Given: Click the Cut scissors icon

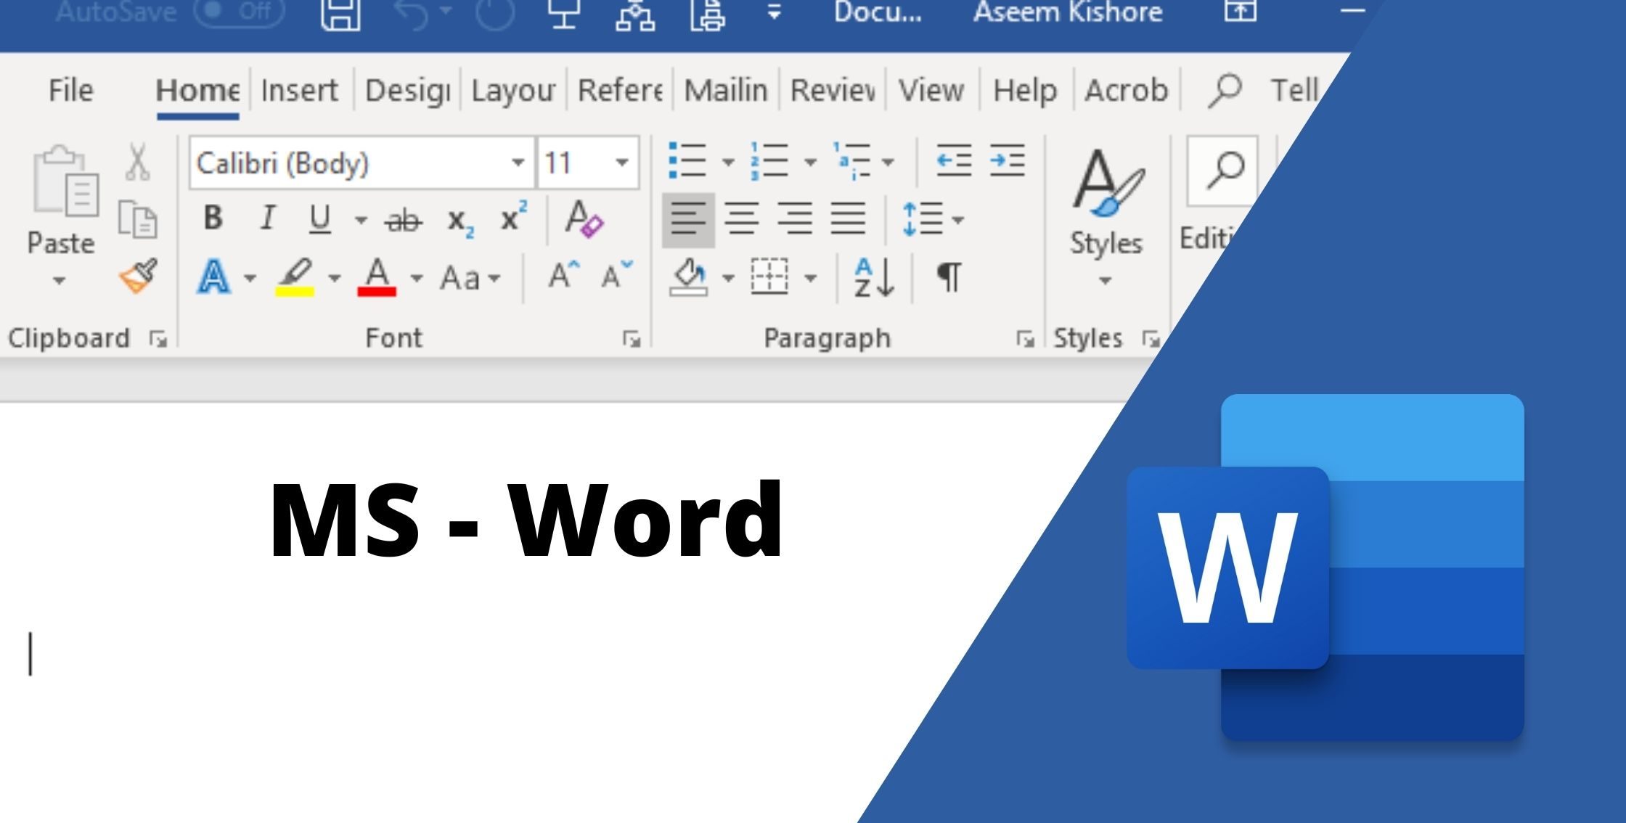Looking at the screenshot, I should click(x=137, y=161).
